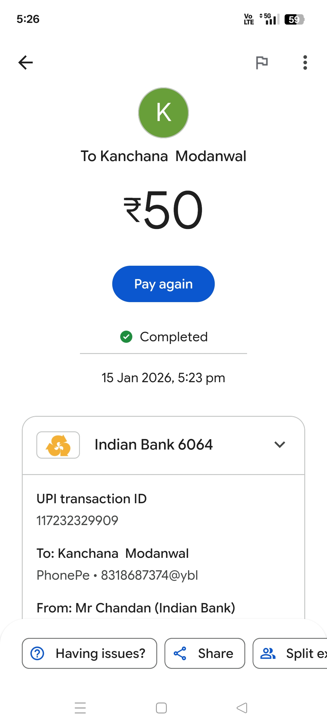Tap the Having issues? button
Screen dimensions: 327x728
point(90,653)
